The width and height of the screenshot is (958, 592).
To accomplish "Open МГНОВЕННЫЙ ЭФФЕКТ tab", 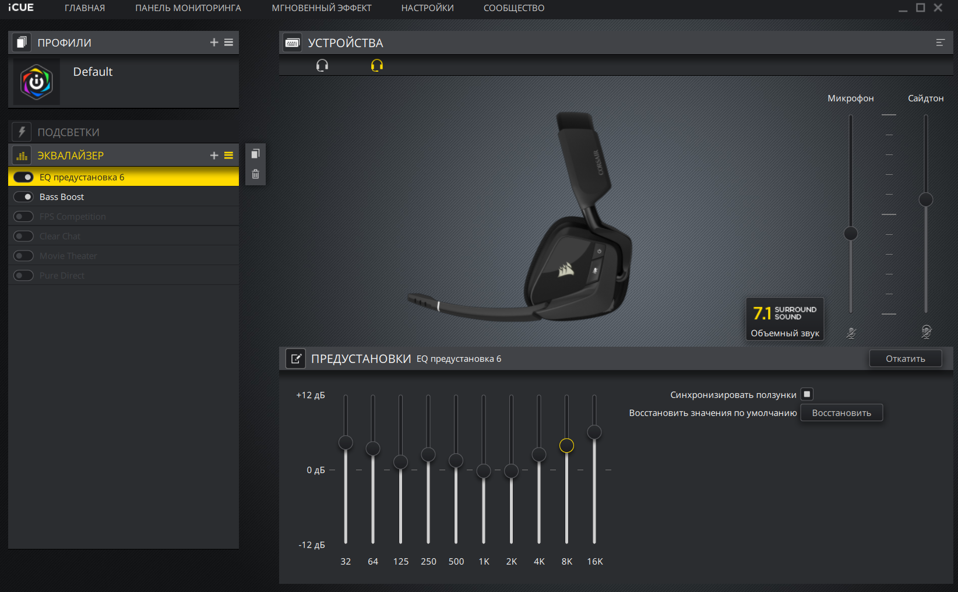I will [322, 8].
